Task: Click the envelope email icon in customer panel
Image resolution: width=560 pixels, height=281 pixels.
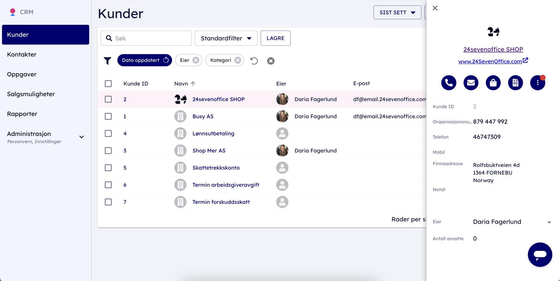Action: 471,83
